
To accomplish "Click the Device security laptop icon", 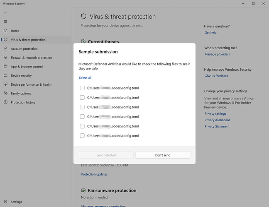I will tap(5, 75).
